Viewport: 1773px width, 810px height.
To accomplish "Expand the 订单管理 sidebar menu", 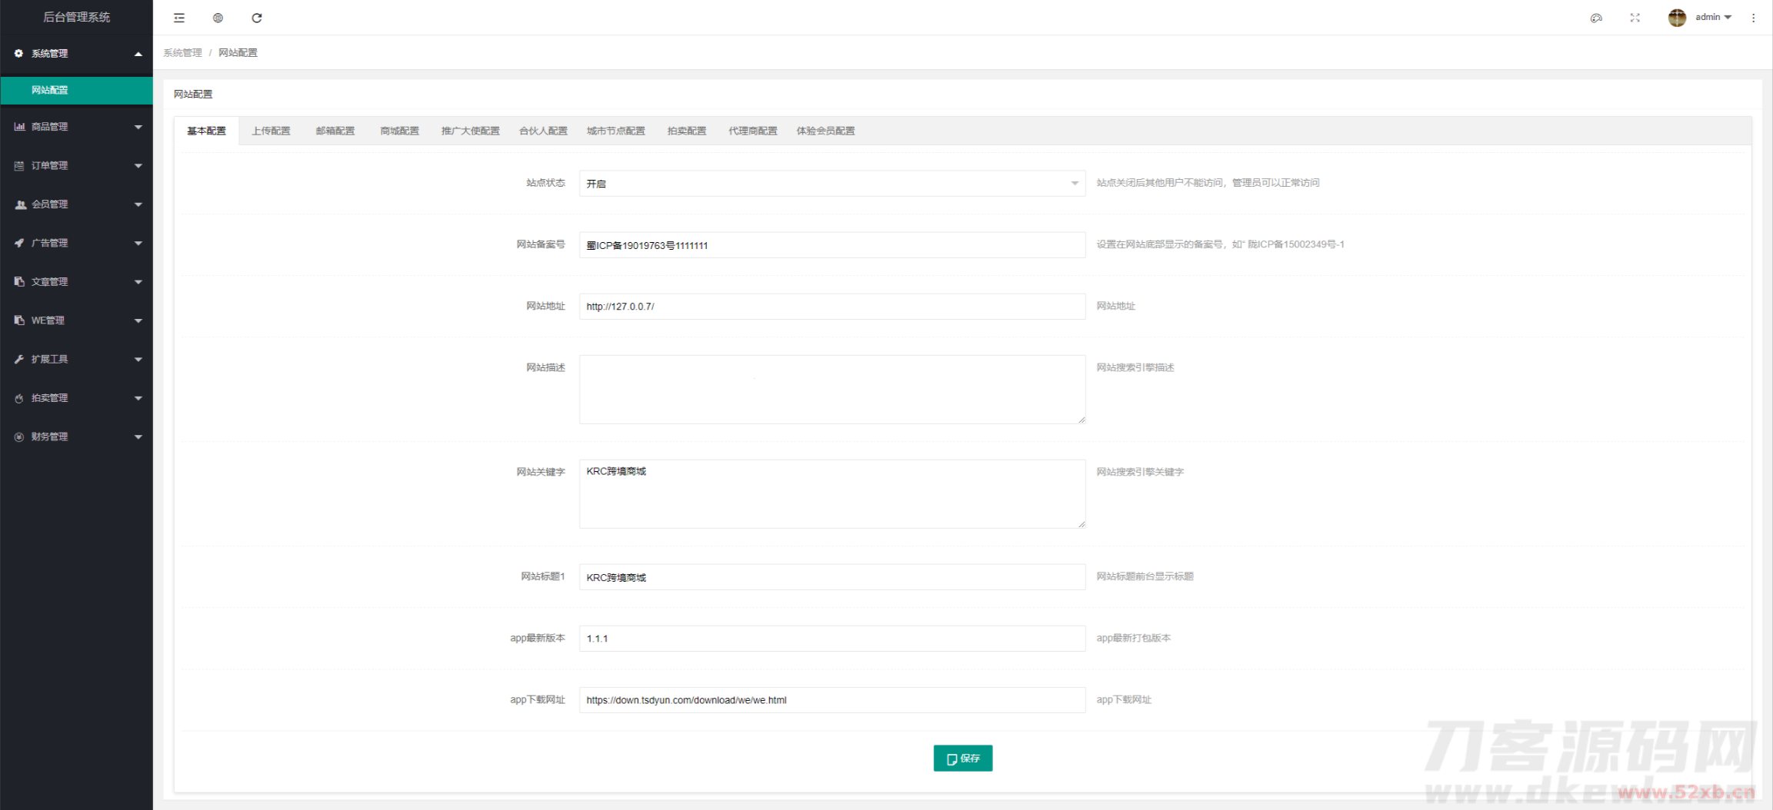I will [x=76, y=165].
